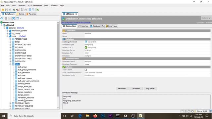Open the File menu
212x119 pixels.
coord(3,6)
